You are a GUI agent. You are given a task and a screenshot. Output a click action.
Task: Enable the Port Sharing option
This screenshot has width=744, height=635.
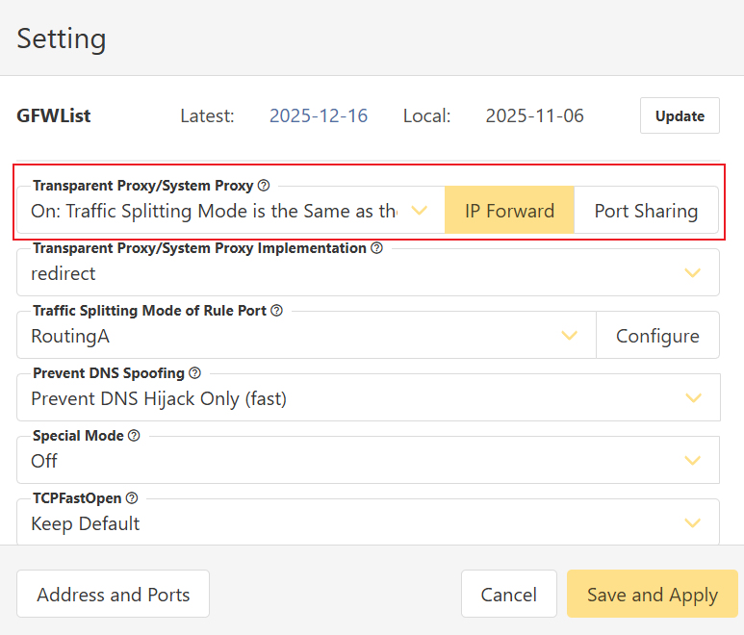coord(646,211)
